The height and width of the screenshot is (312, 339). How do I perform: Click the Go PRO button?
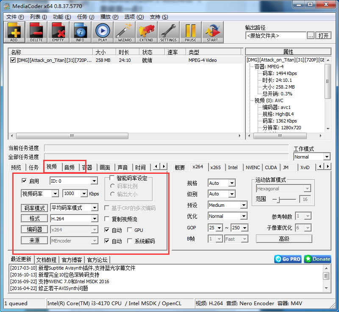coord(288,259)
